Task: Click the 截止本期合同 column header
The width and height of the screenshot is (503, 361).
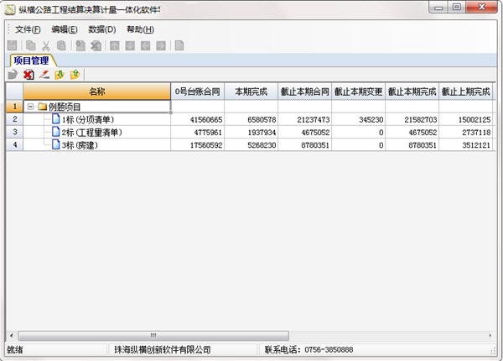Action: tap(305, 92)
